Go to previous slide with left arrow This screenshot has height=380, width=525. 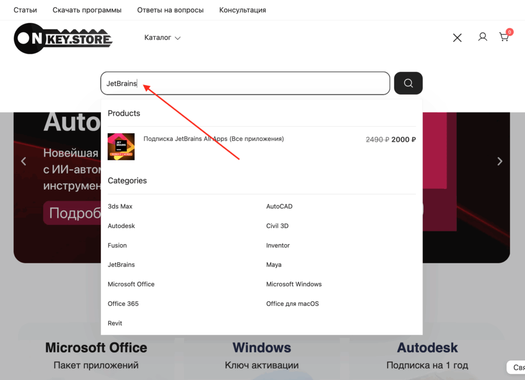click(x=24, y=161)
